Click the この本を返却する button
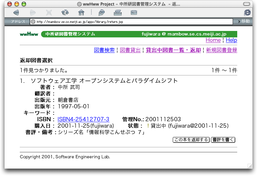The height and width of the screenshot is (176, 257). coord(191,140)
